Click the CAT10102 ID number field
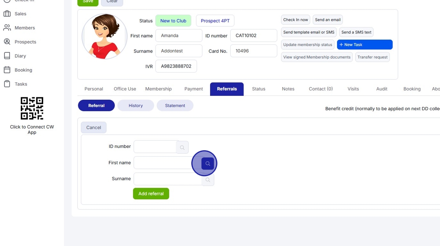Screen dimensions: 440x246 click(254, 36)
